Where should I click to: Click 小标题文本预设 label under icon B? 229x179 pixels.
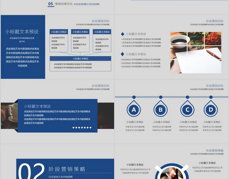tap(161, 122)
